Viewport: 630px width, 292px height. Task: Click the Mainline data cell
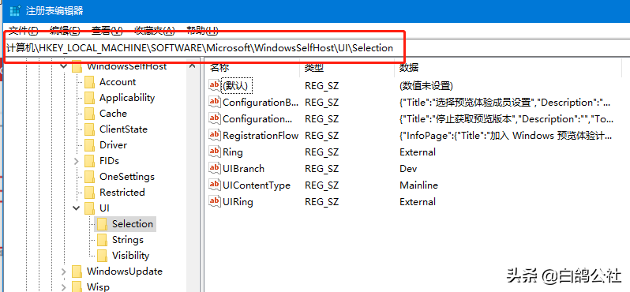click(x=418, y=185)
